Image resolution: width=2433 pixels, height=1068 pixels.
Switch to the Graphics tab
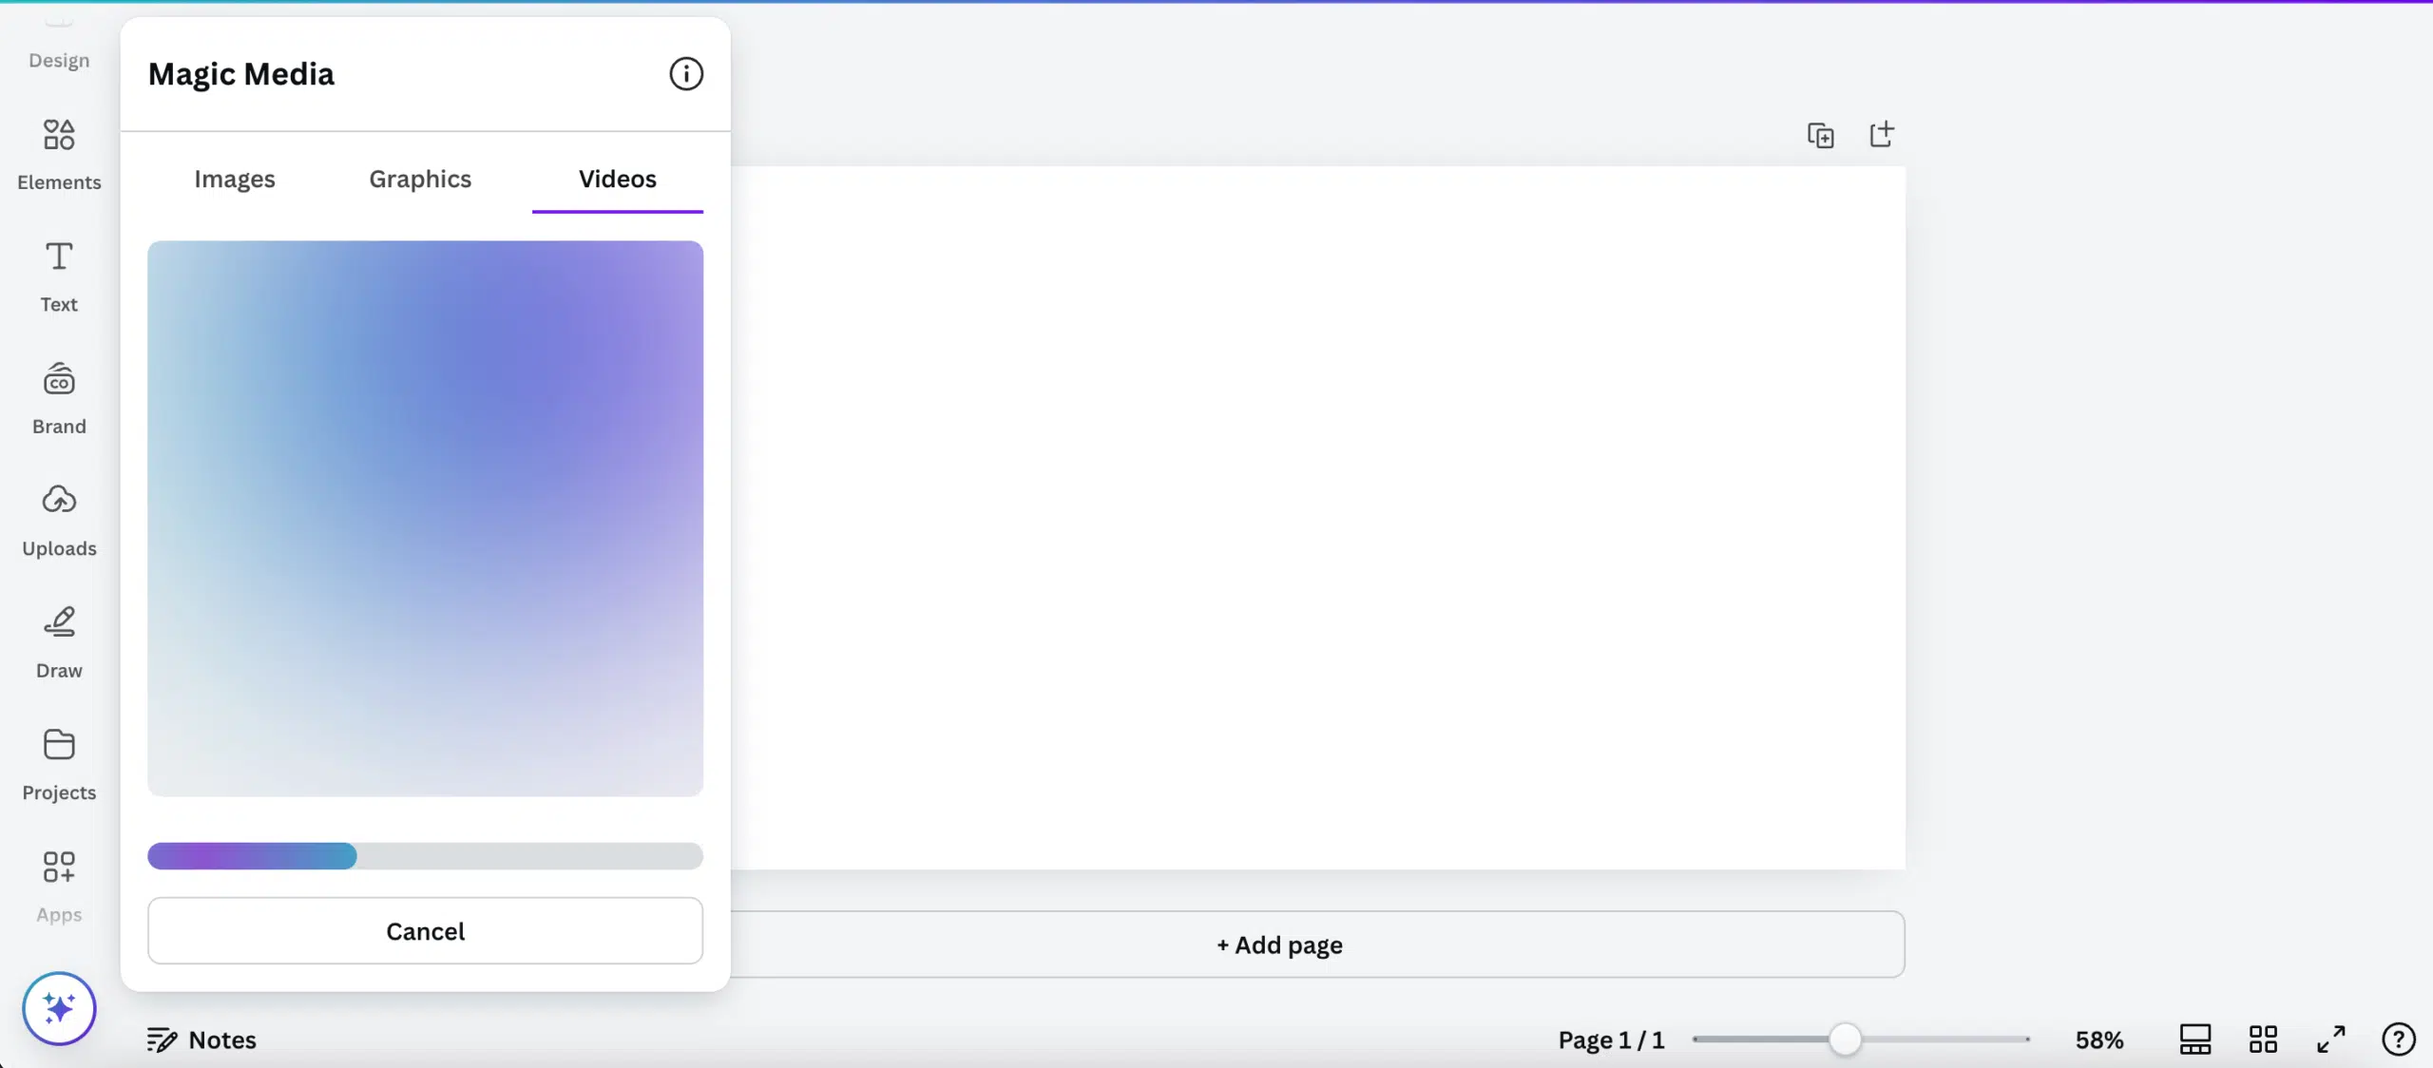[420, 179]
